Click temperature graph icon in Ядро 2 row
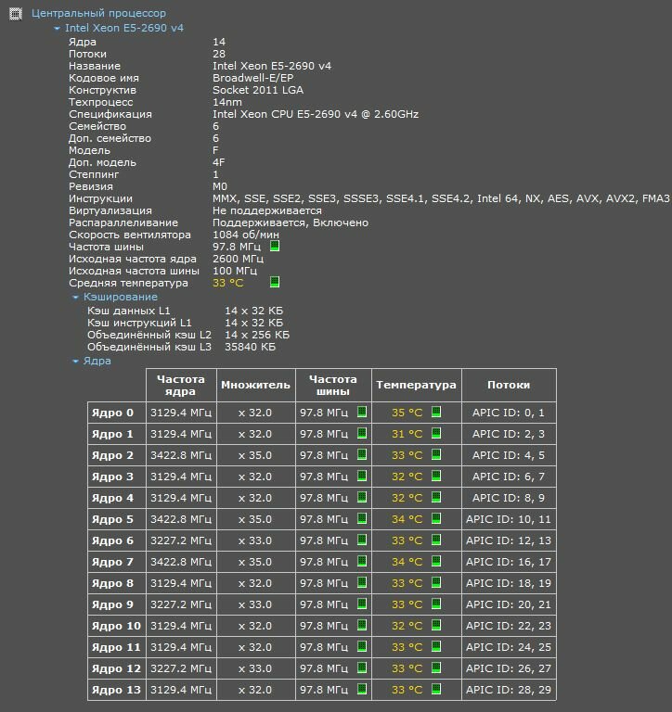This screenshot has height=712, width=672. pos(436,454)
